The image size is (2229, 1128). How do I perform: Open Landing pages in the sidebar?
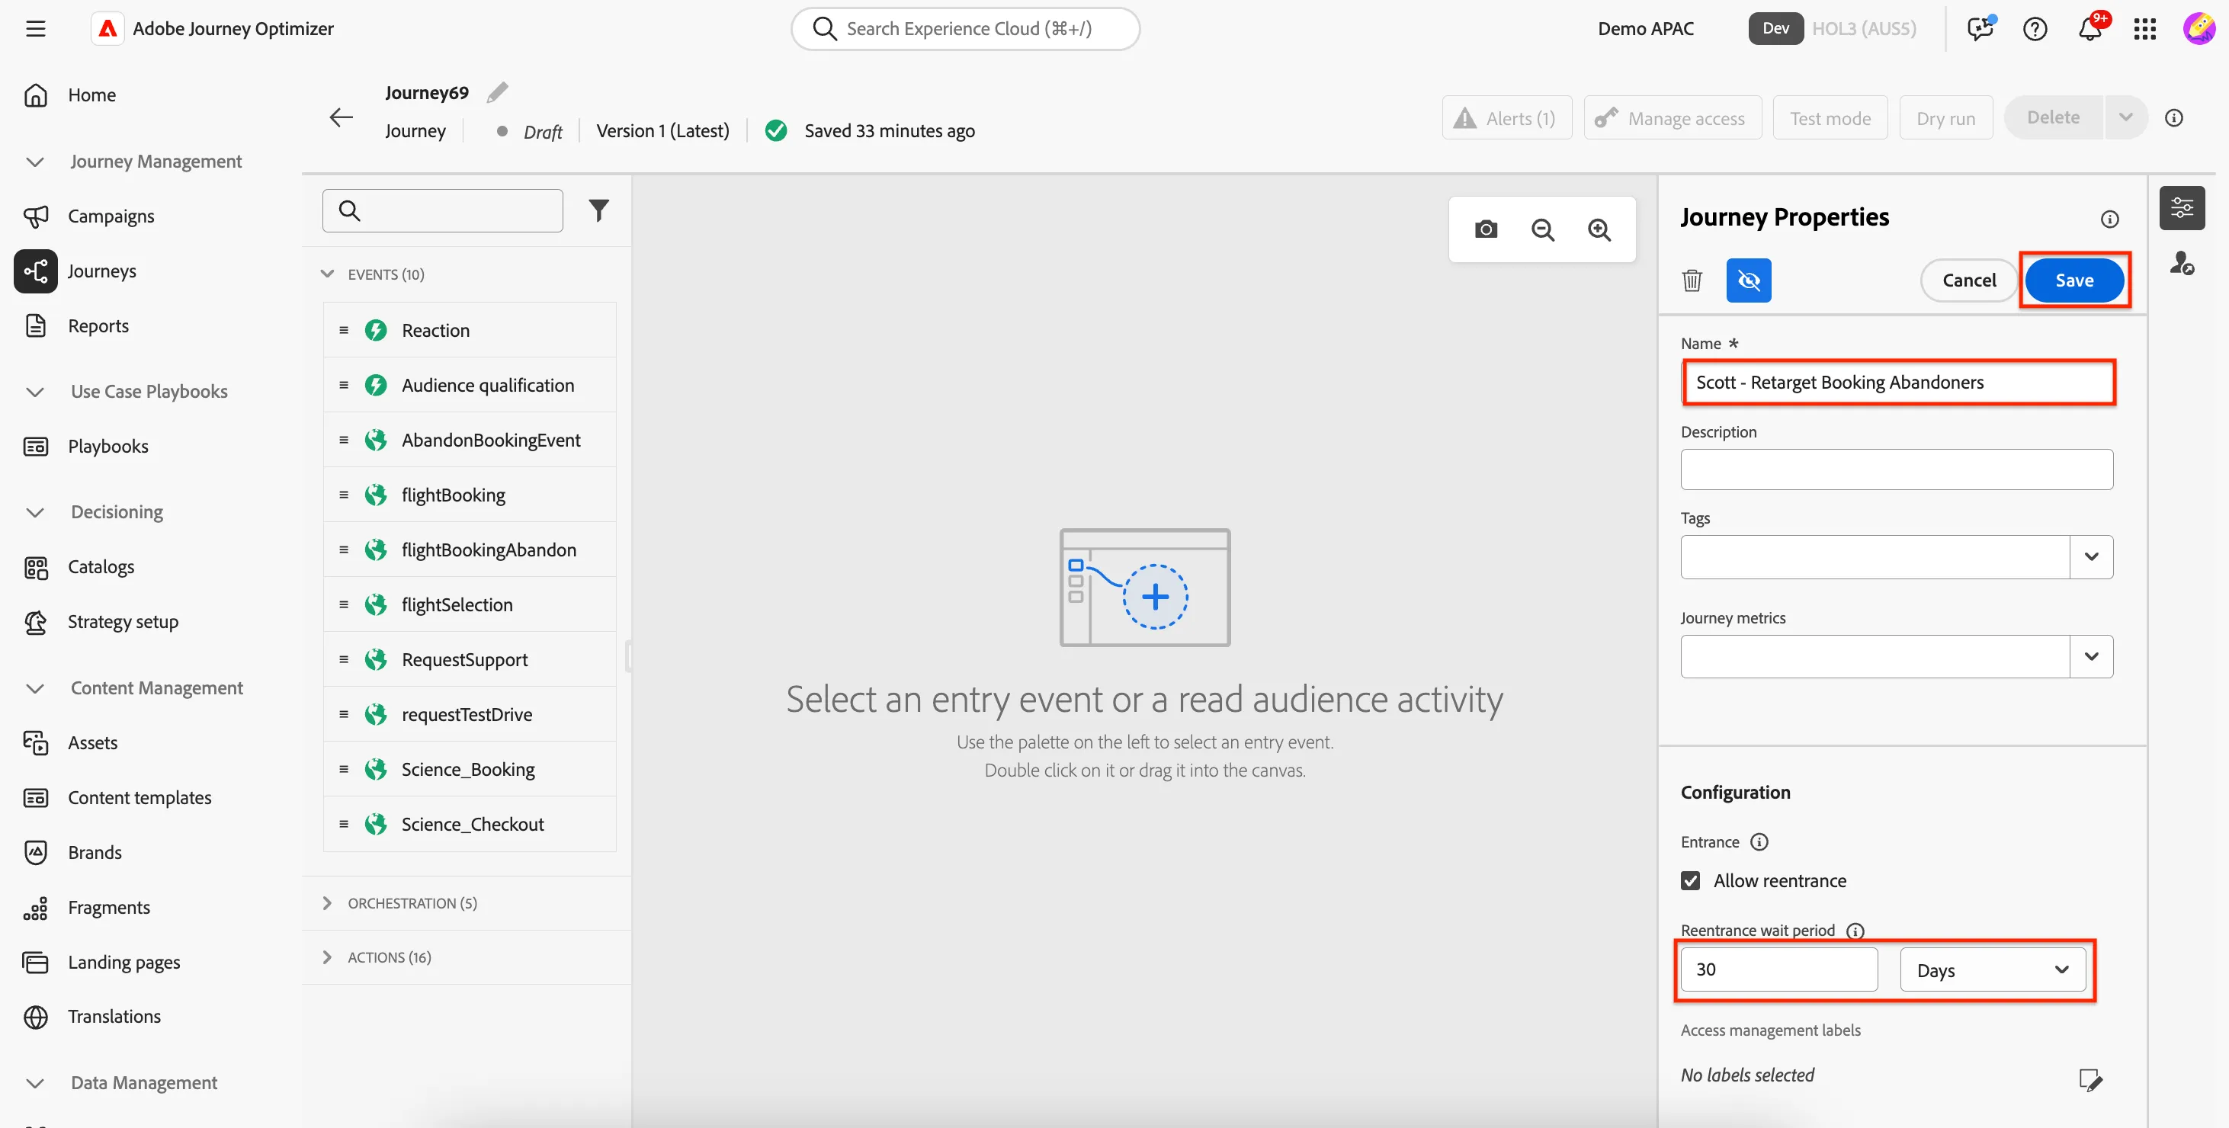[x=123, y=962]
